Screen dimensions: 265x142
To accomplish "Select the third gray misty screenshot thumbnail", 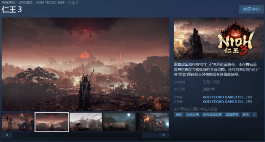I will 86,122.
